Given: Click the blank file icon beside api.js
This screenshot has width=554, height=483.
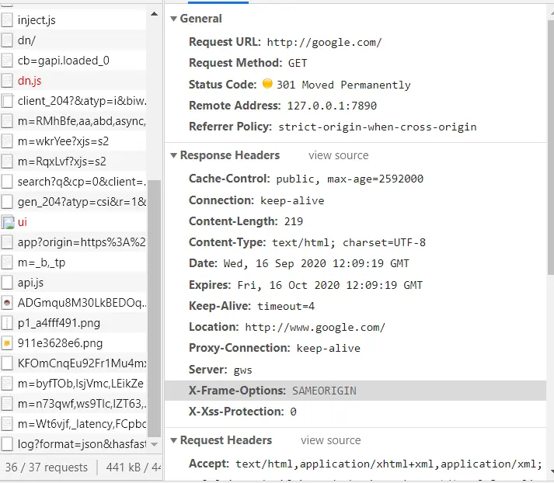Looking at the screenshot, I should click(x=7, y=283).
